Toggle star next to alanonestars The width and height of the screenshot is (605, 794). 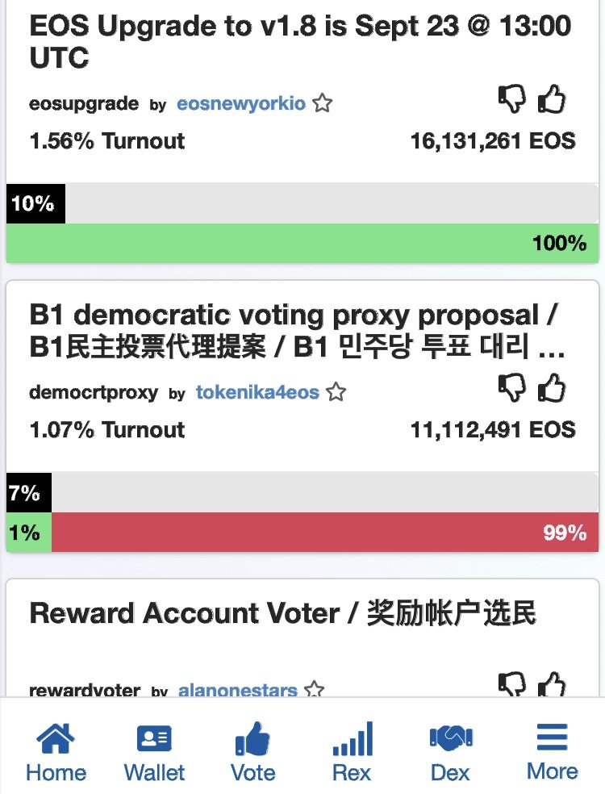point(315,691)
